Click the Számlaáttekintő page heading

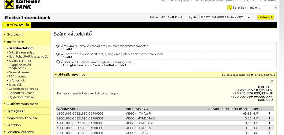pyautogui.click(x=72, y=34)
